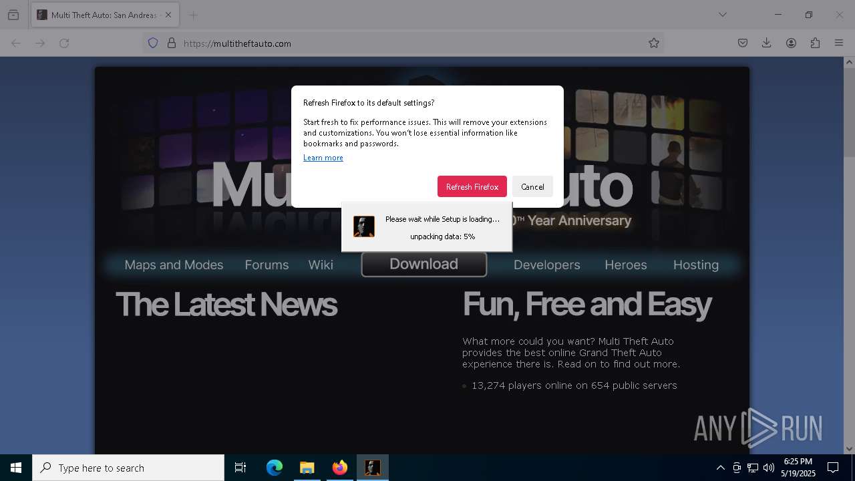
Task: Switch to MTA setup taskbar icon
Action: click(372, 468)
